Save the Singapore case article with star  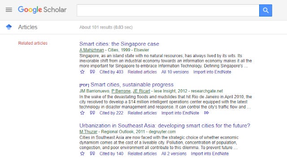click(83, 72)
